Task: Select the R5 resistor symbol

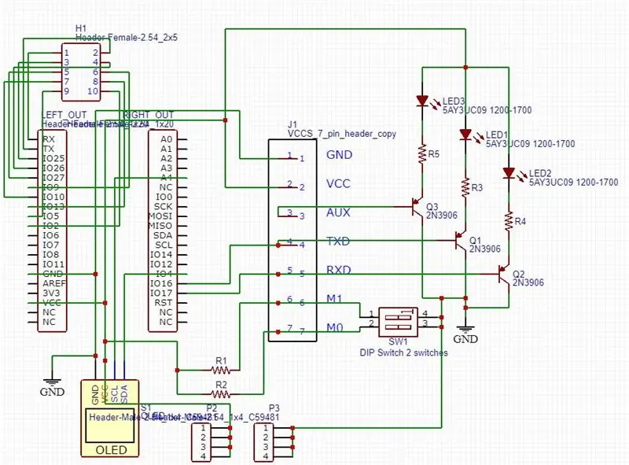Action: 422,154
